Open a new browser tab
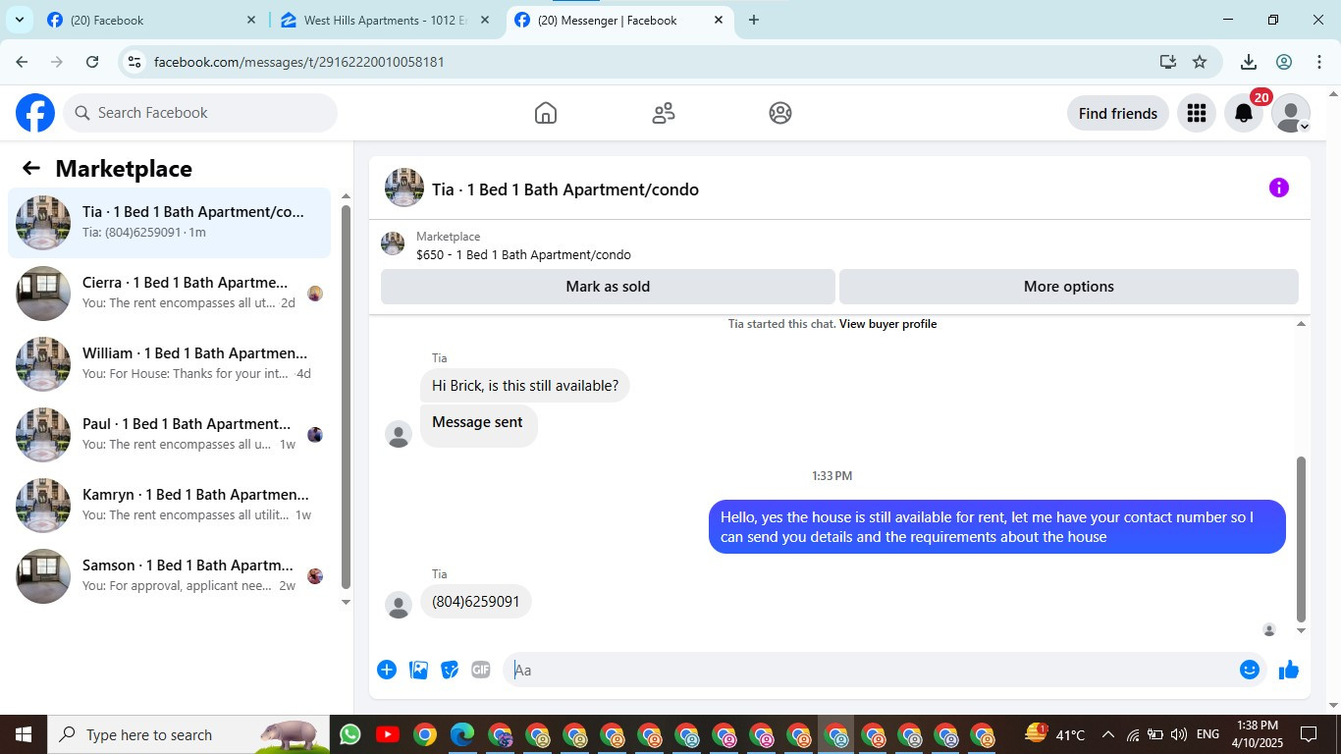 (754, 20)
